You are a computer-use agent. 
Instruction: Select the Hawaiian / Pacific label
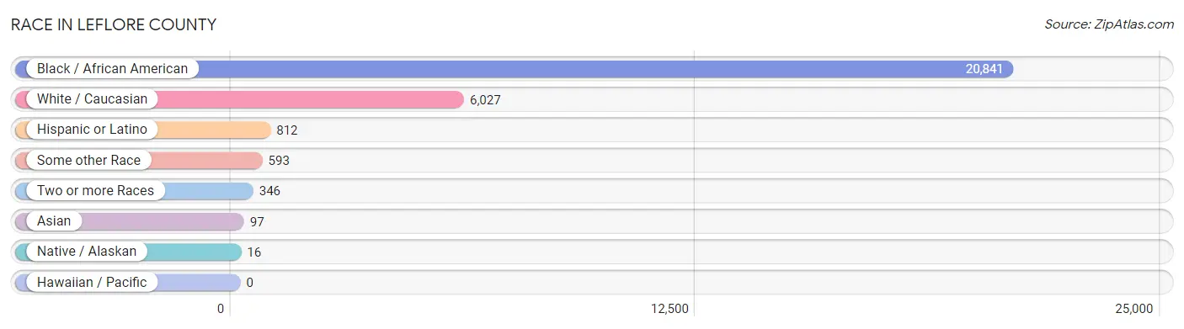[x=92, y=283]
